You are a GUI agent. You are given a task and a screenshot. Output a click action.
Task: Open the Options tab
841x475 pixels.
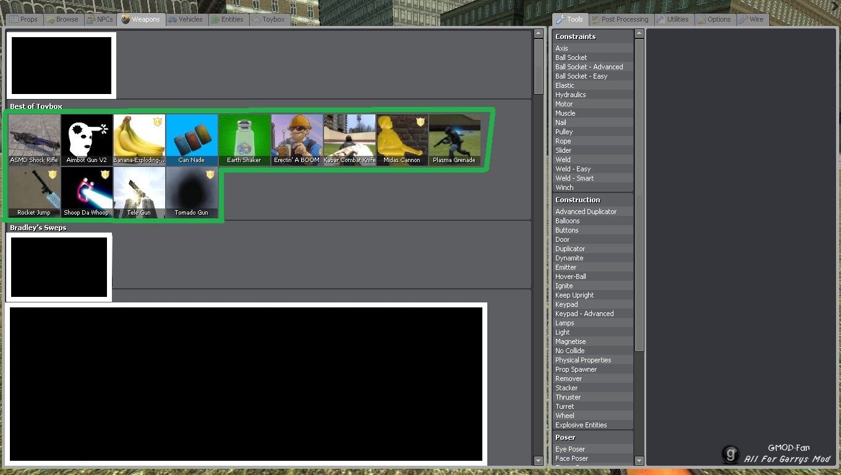pyautogui.click(x=714, y=19)
